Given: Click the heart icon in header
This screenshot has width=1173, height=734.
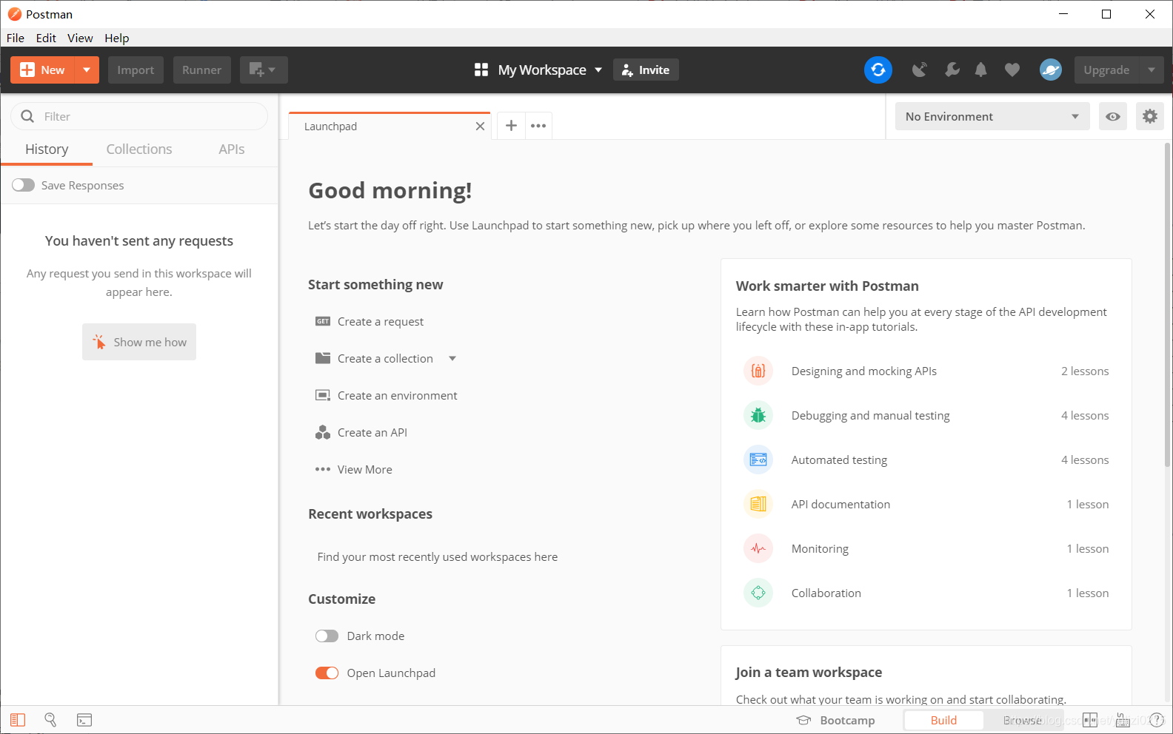Looking at the screenshot, I should pyautogui.click(x=1012, y=70).
